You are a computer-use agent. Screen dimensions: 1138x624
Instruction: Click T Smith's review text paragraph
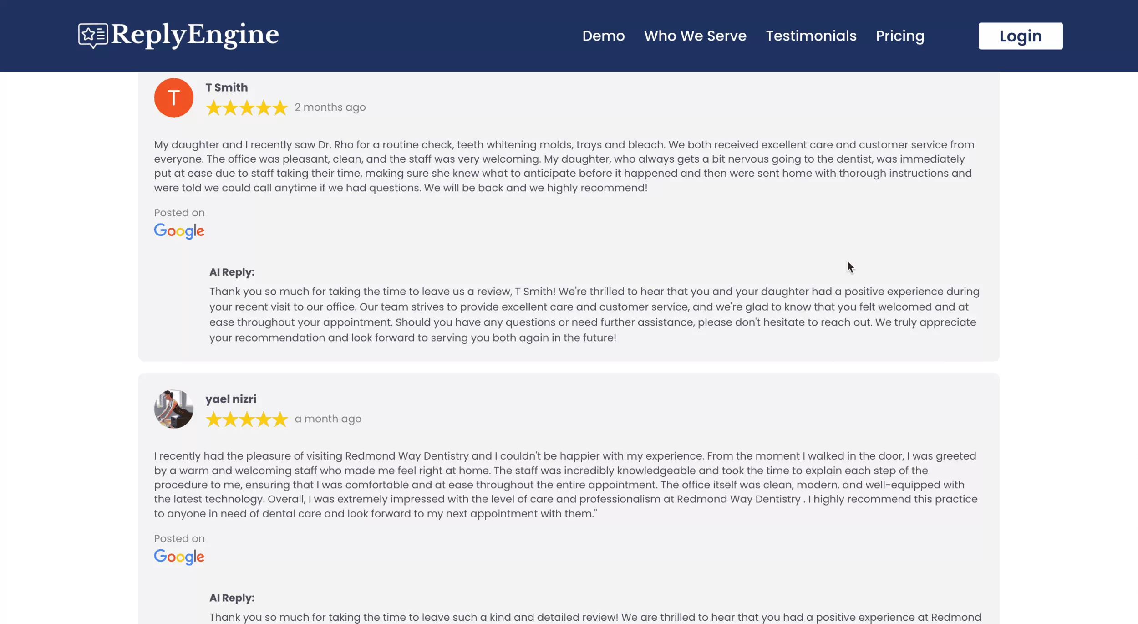[x=564, y=166]
